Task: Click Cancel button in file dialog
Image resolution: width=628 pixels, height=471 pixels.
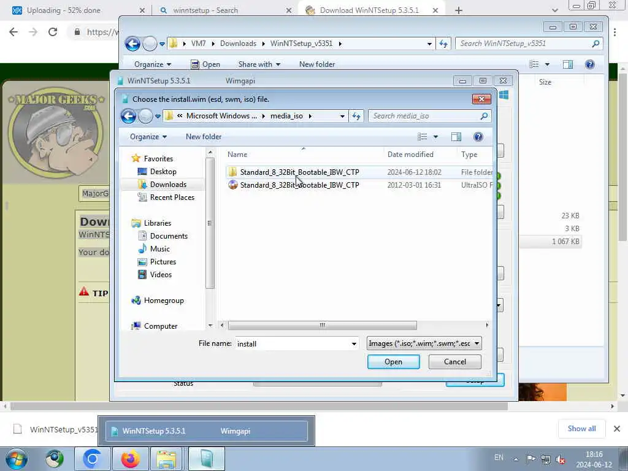Action: pos(455,362)
